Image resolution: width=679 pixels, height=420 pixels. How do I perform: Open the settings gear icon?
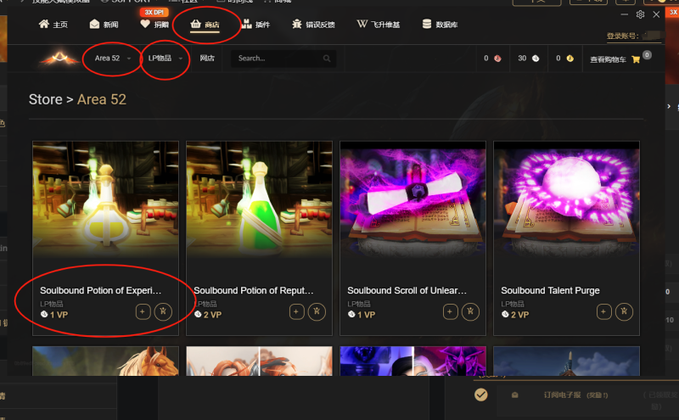(x=640, y=14)
